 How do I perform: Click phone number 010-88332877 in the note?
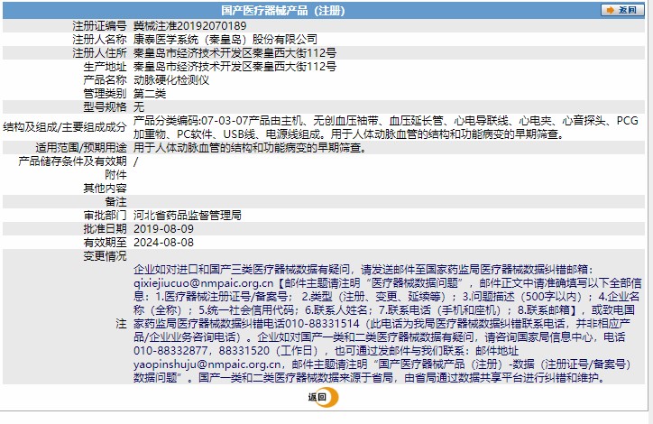(x=170, y=351)
